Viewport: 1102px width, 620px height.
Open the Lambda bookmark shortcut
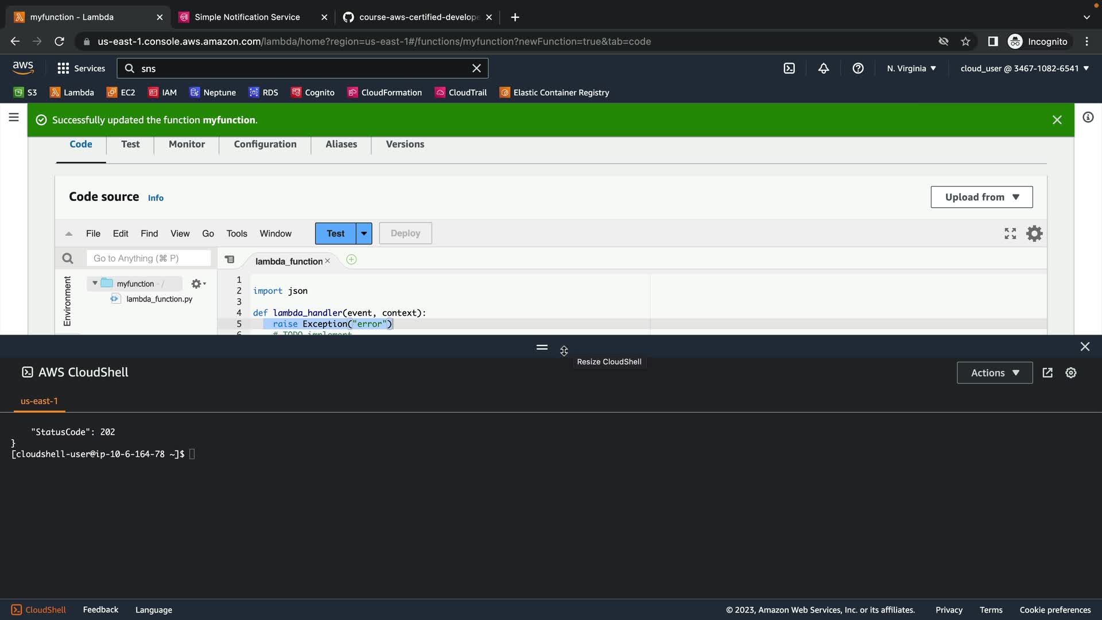point(72,92)
